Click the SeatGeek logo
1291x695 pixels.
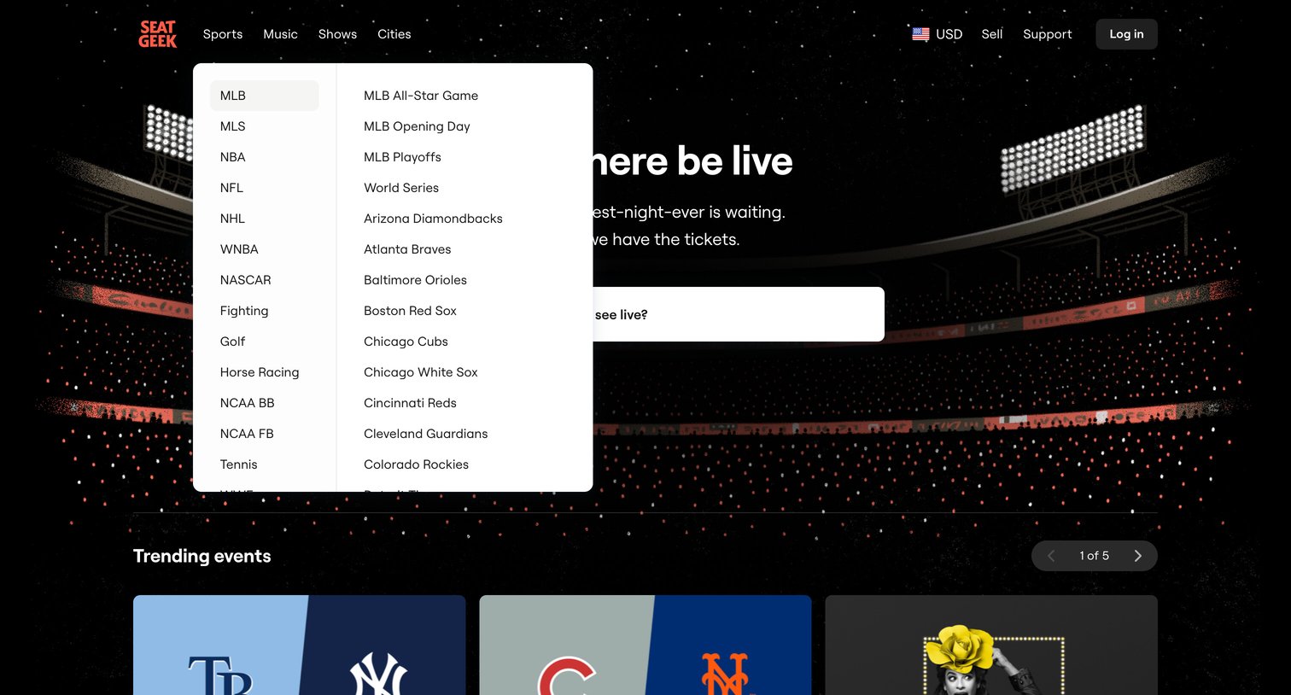click(x=157, y=34)
